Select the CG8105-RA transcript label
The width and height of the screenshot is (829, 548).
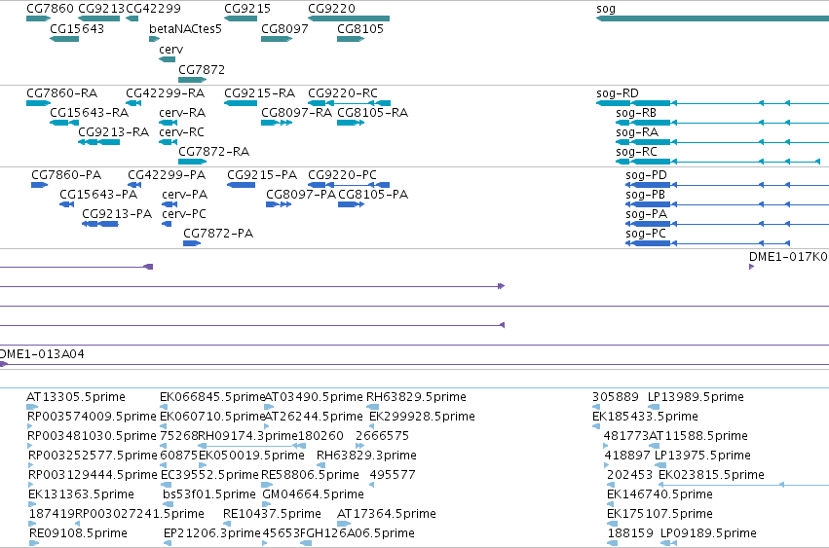(372, 113)
